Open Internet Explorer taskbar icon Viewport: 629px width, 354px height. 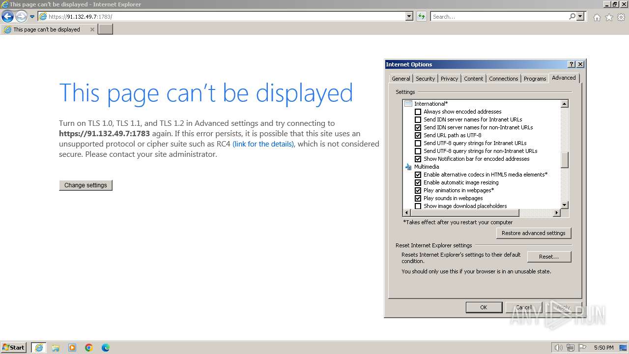coord(39,348)
